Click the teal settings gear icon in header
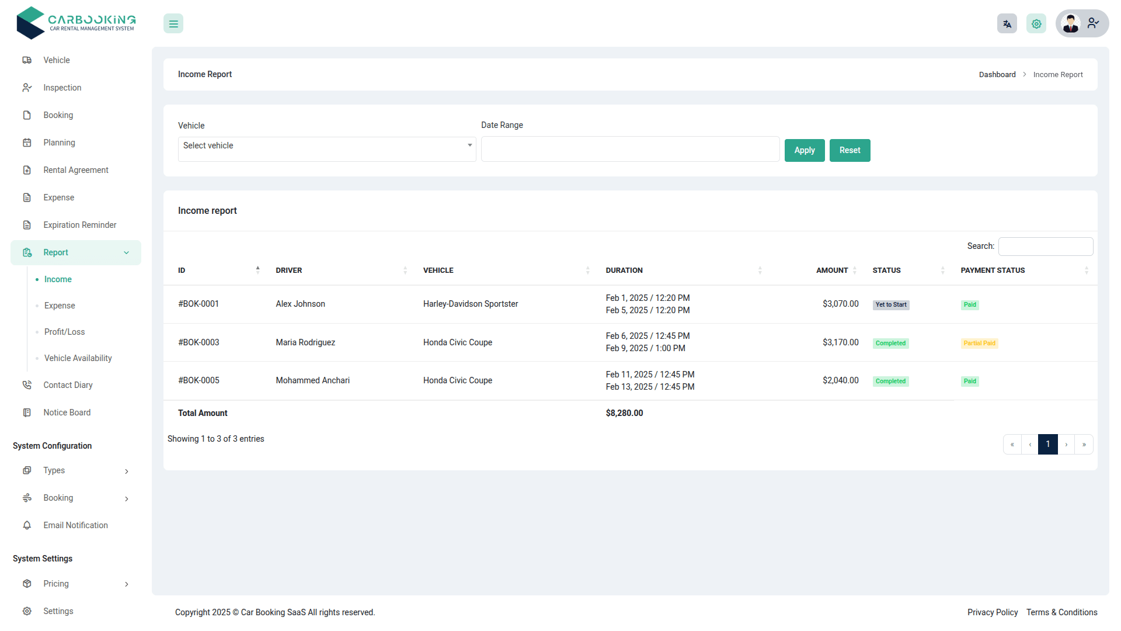This screenshot has height=631, width=1121. tap(1036, 24)
